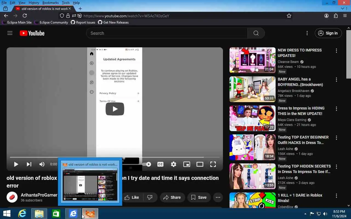
Task: Open the ArihantaProGamer channel avatar
Action: point(12,197)
